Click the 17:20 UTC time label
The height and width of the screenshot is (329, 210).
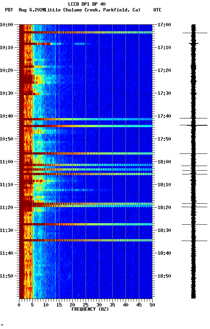pos(164,70)
